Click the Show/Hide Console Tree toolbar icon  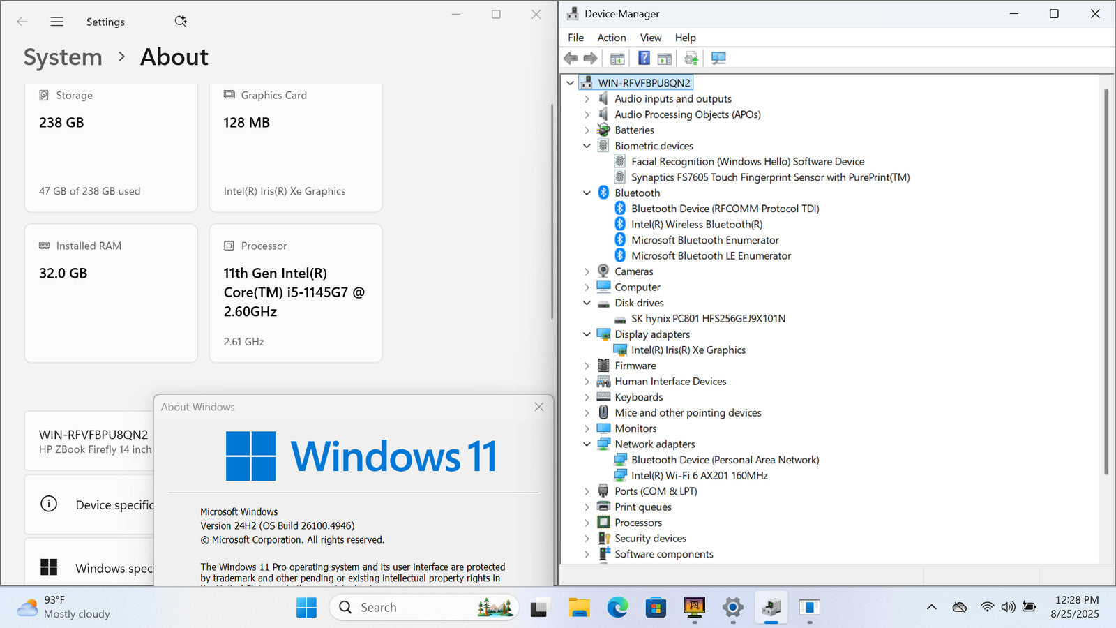coord(617,59)
